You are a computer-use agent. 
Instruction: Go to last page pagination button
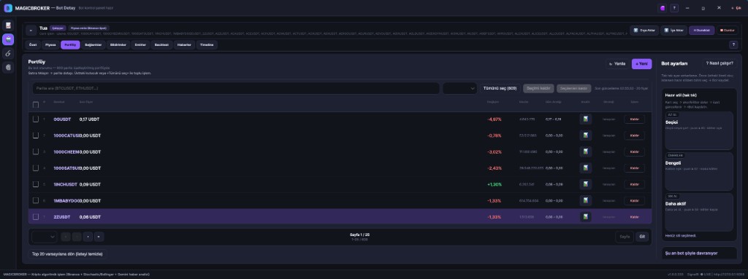[x=99, y=237]
